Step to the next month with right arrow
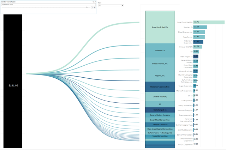The image size is (226, 150). (95, 7)
